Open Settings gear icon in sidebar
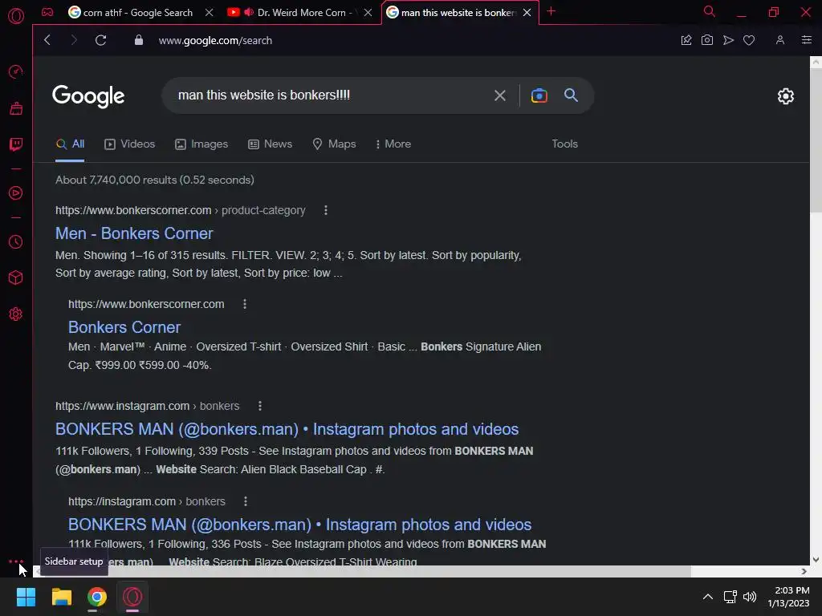Screen dimensions: 822x616 coord(16,314)
